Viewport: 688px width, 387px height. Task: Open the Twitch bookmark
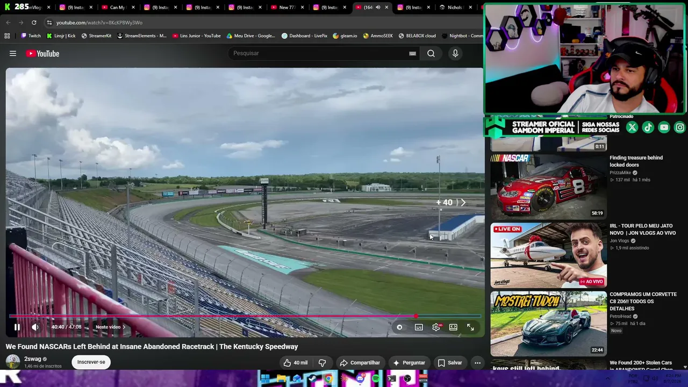31,36
